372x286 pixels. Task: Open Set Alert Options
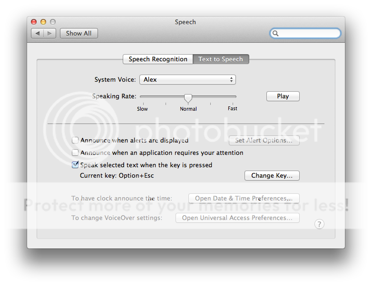tap(264, 141)
